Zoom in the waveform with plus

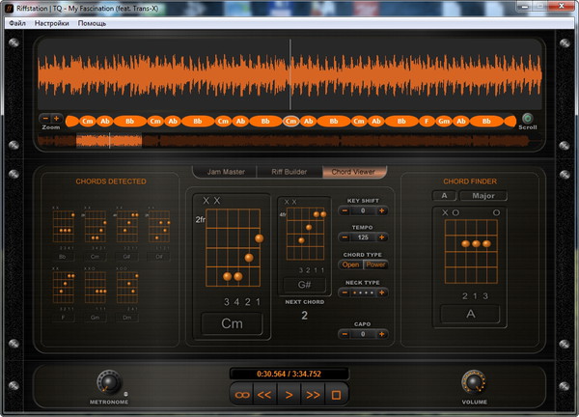56,118
